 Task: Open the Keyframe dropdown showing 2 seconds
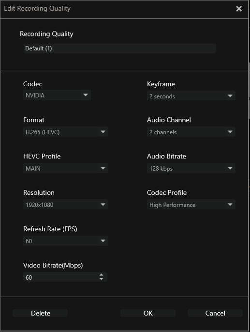click(191, 96)
